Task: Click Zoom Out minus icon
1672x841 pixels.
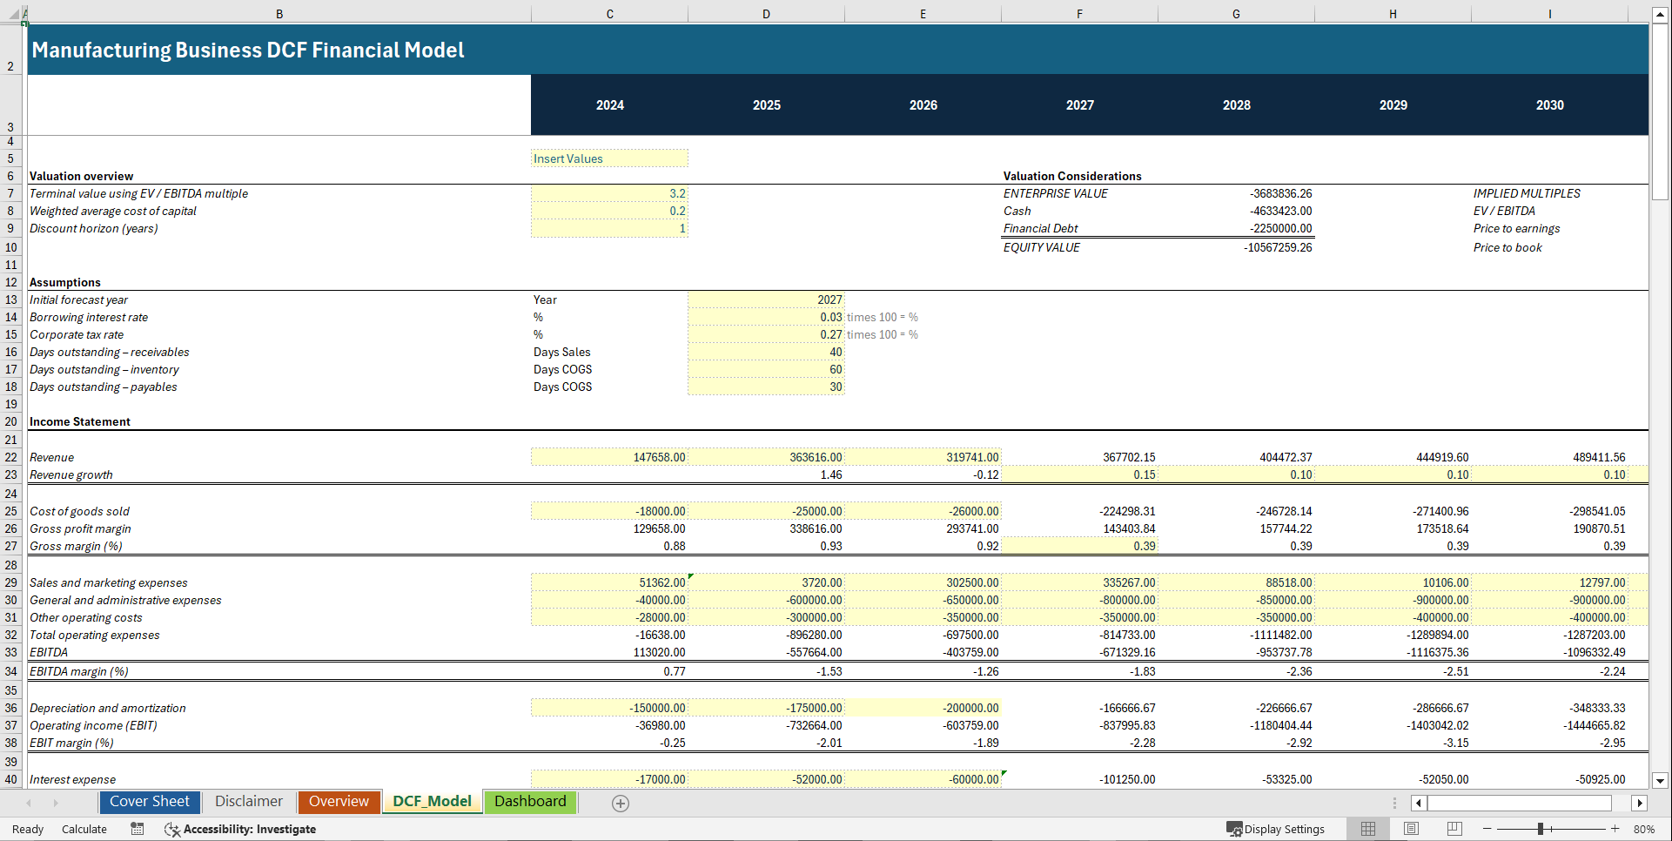Action: (x=1487, y=829)
